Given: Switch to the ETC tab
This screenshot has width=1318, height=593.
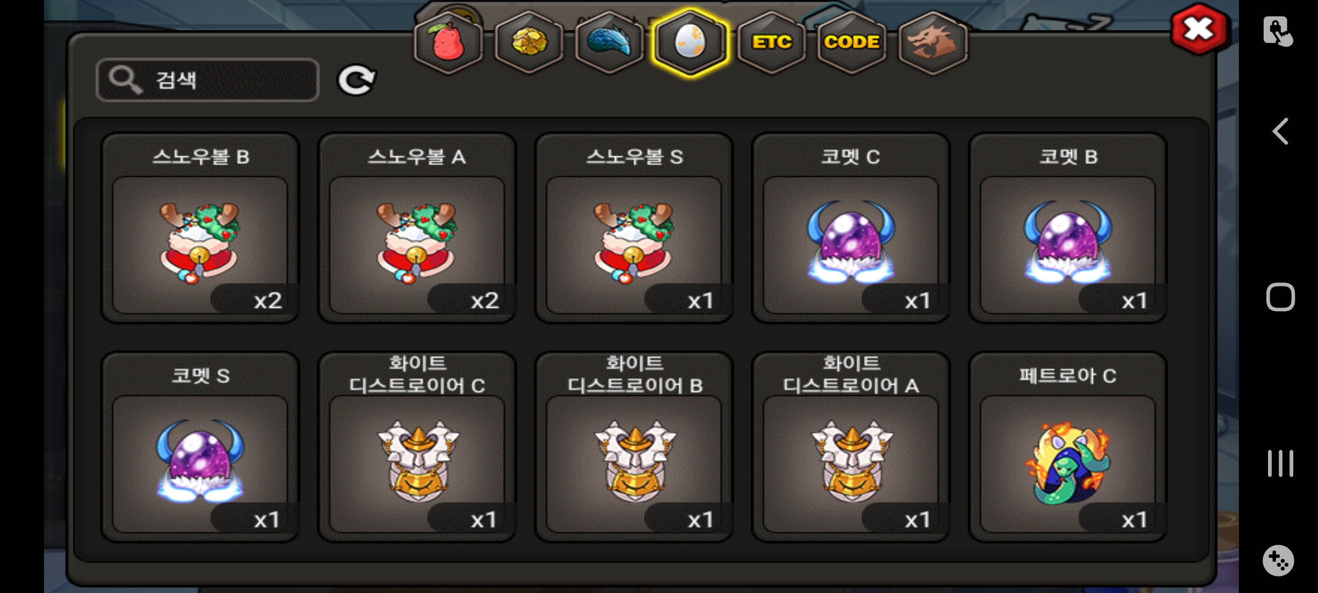Looking at the screenshot, I should pyautogui.click(x=772, y=43).
